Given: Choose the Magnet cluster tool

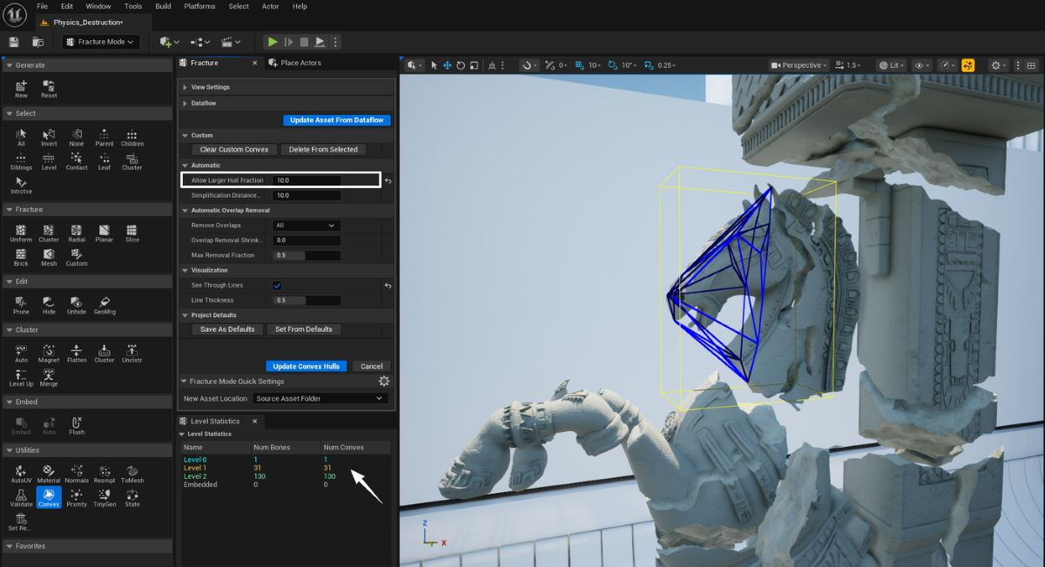Looking at the screenshot, I should click(49, 352).
